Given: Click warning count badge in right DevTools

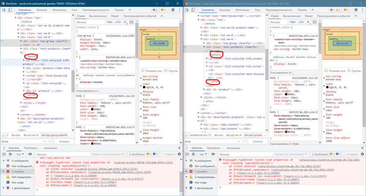Looking at the screenshot, I should pos(338,10).
